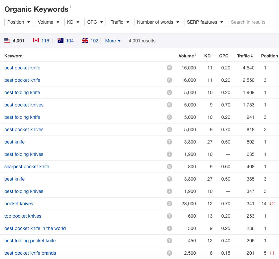Image resolution: width=279 pixels, height=259 pixels.
Task: Sort by the Keyword column header
Action: pyautogui.click(x=13, y=56)
